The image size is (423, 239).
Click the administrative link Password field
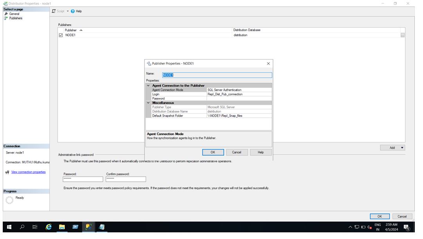pyautogui.click(x=83, y=179)
